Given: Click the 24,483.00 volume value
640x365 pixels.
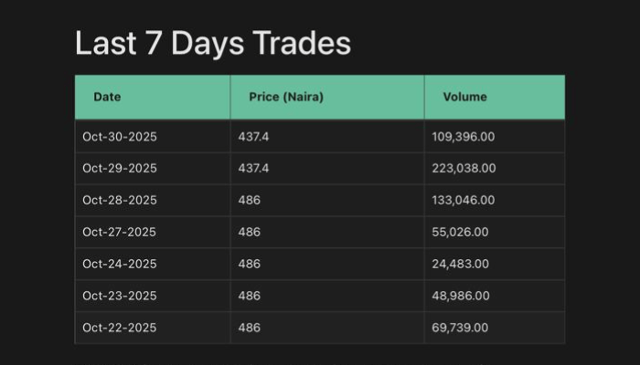Looking at the screenshot, I should (460, 265).
